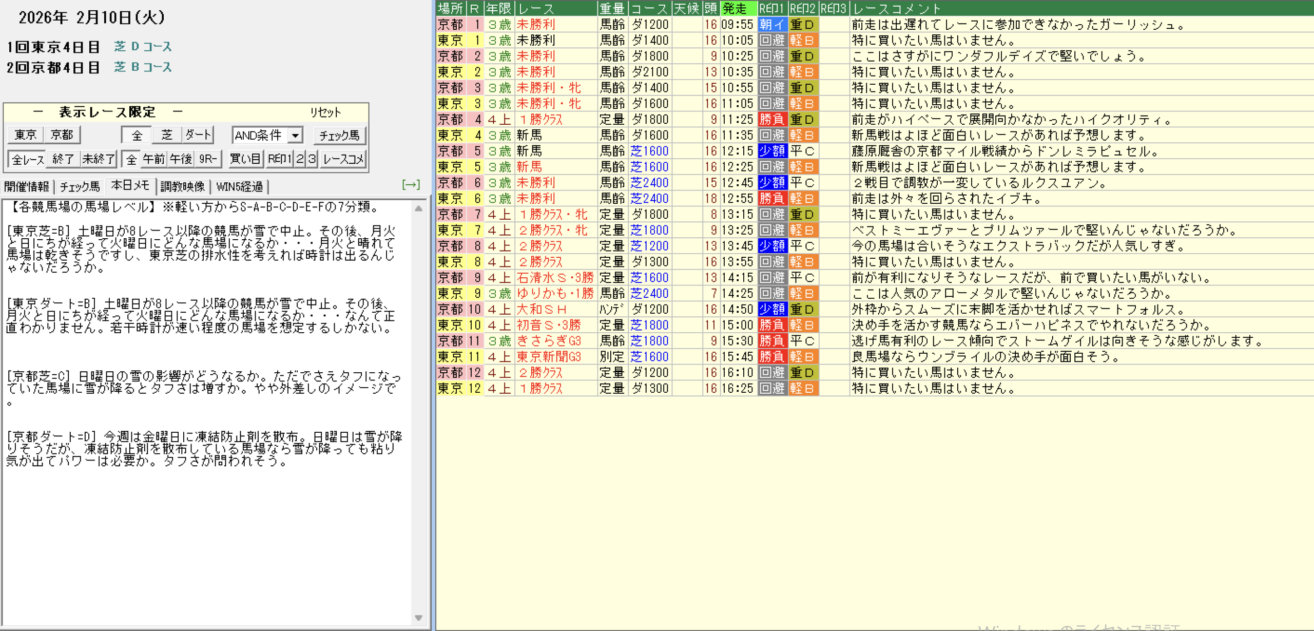Open the 調教映像 tab
The width and height of the screenshot is (1314, 631).
pyautogui.click(x=183, y=186)
